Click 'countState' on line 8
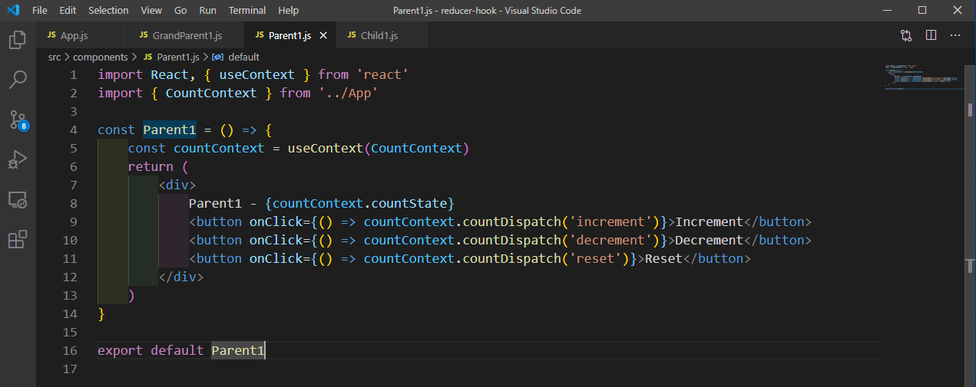The height and width of the screenshot is (387, 976). pyautogui.click(x=409, y=203)
